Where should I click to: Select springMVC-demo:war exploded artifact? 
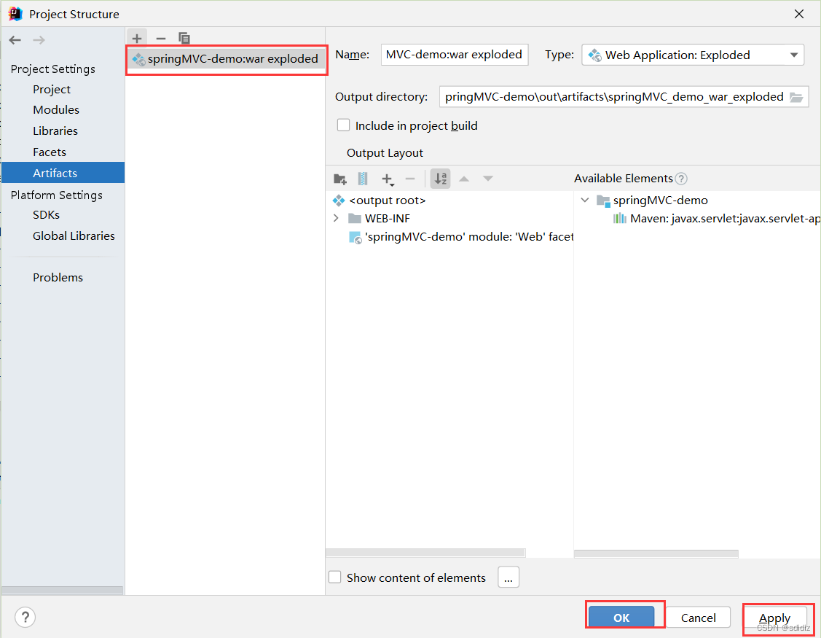point(226,59)
